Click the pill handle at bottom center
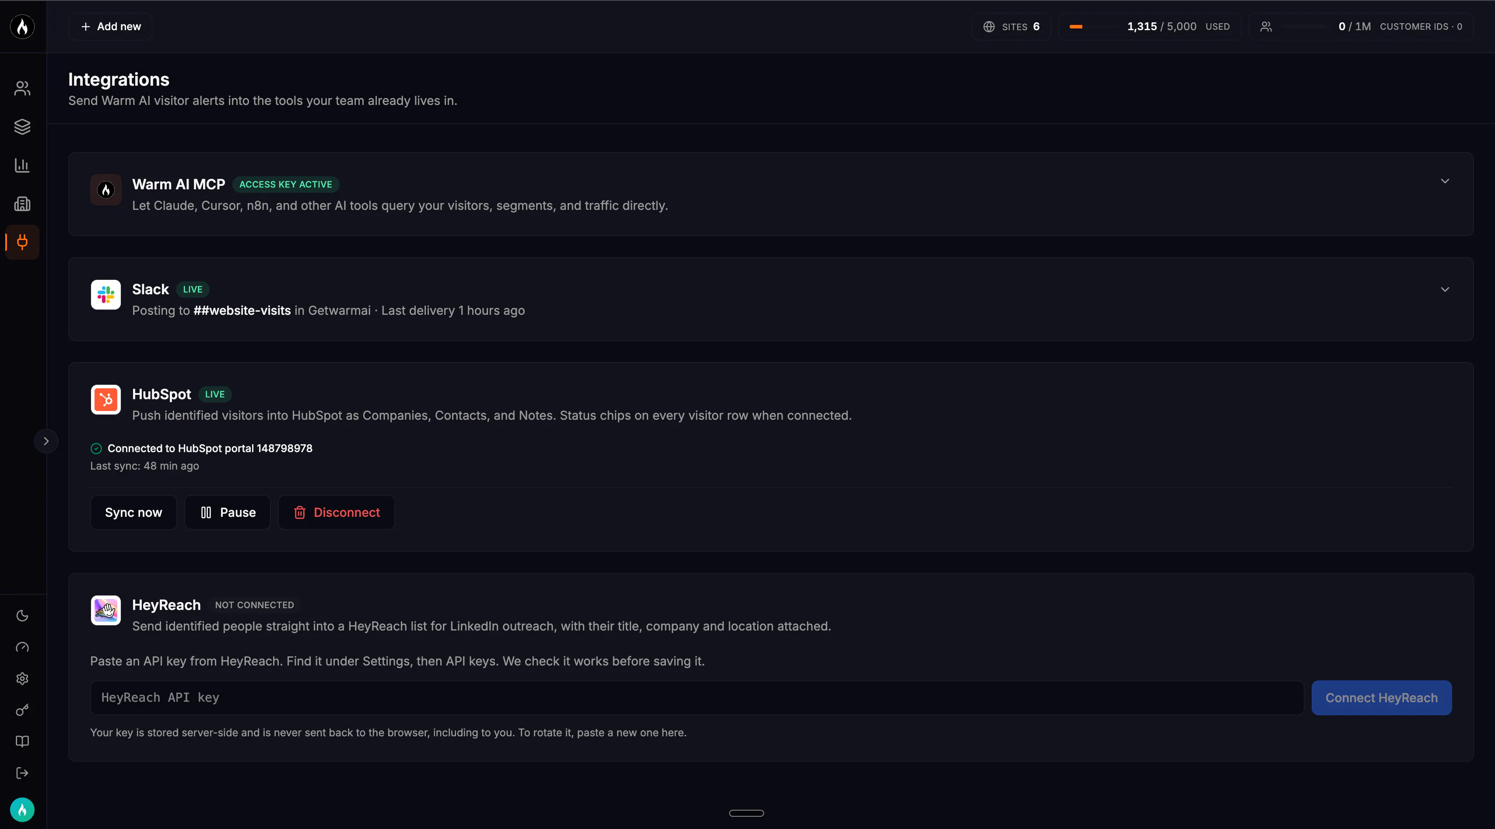 (x=746, y=813)
